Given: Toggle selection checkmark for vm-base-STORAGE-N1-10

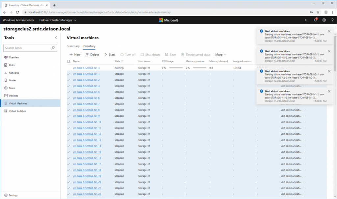Looking at the screenshot, I should (x=68, y=122).
